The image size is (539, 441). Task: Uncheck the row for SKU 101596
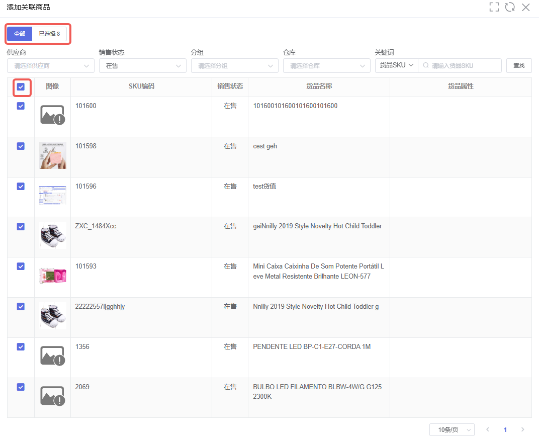click(21, 186)
